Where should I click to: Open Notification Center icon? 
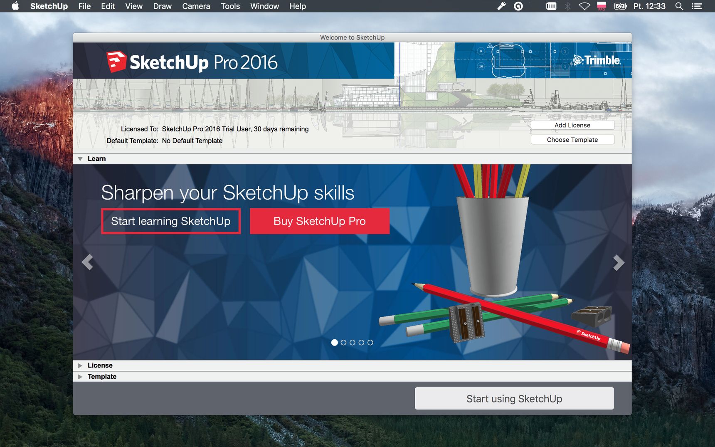pyautogui.click(x=697, y=6)
